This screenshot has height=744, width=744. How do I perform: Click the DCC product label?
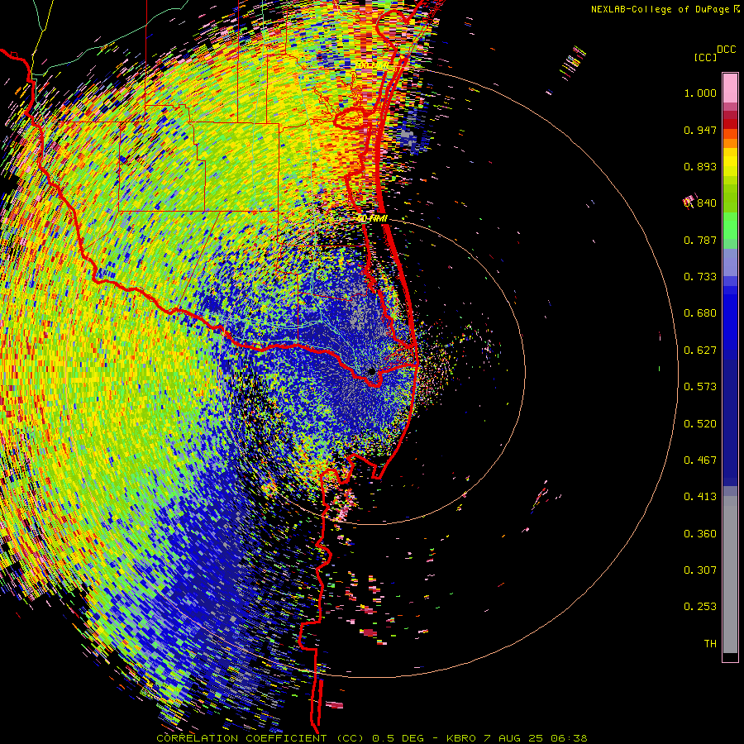(x=726, y=50)
